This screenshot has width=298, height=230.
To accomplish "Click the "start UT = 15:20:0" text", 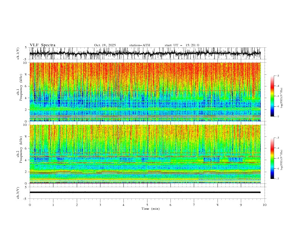I will pos(182,45).
